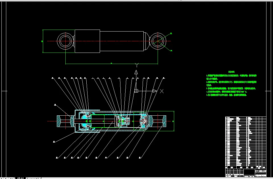
Task: Click grip on the center-distance dimension line
Action: point(111,63)
